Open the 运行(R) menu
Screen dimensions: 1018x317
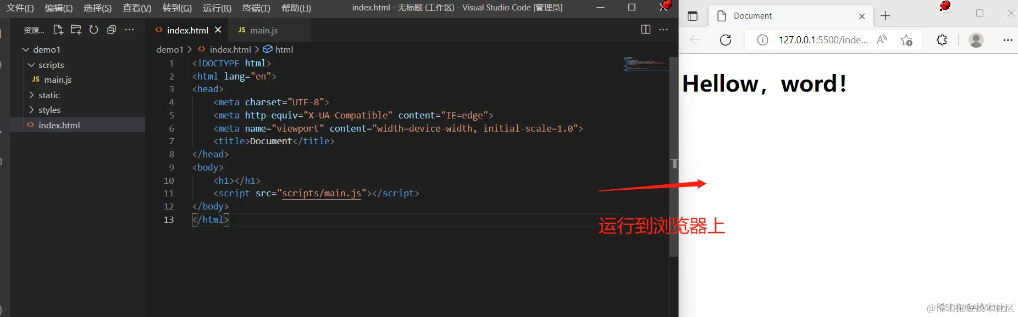point(217,8)
